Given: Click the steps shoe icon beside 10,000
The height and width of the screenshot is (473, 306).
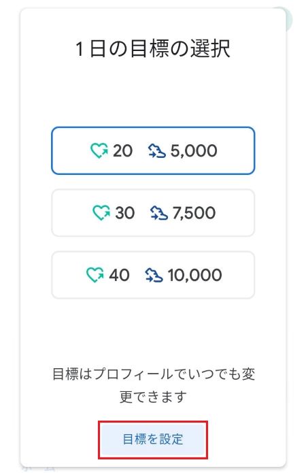Looking at the screenshot, I should coord(154,275).
